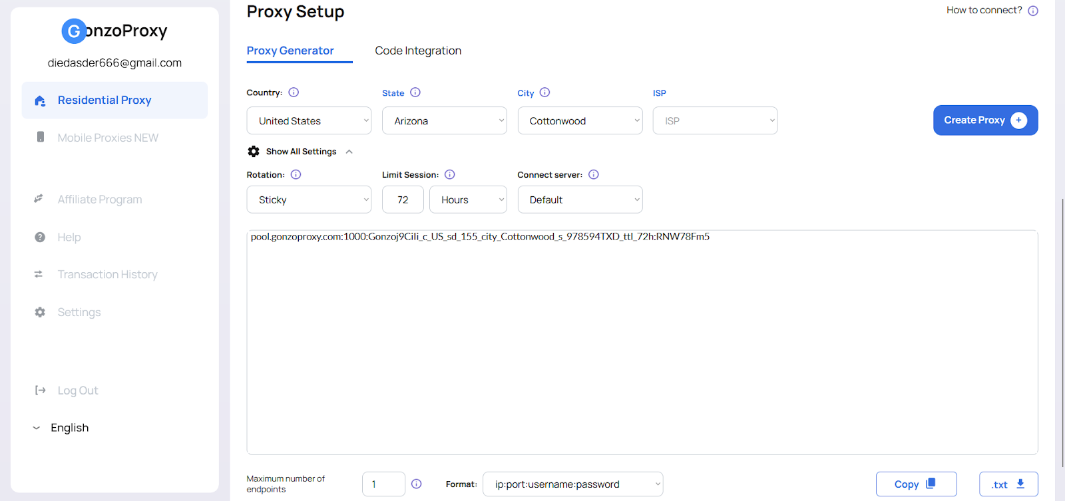Open the Format dropdown ip:port:username:password
The height and width of the screenshot is (501, 1065).
[573, 484]
